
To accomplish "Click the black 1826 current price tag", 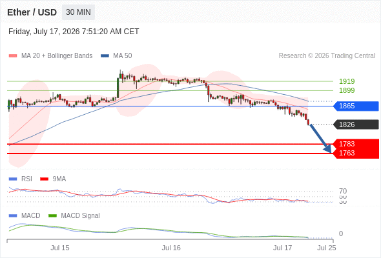I will (356, 124).
